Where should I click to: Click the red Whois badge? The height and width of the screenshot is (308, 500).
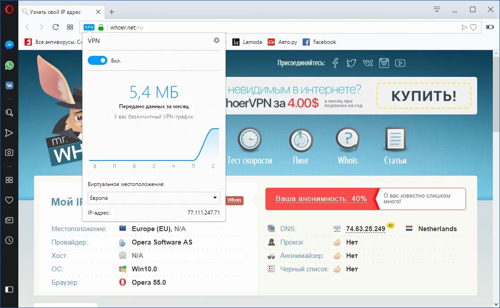point(235,200)
